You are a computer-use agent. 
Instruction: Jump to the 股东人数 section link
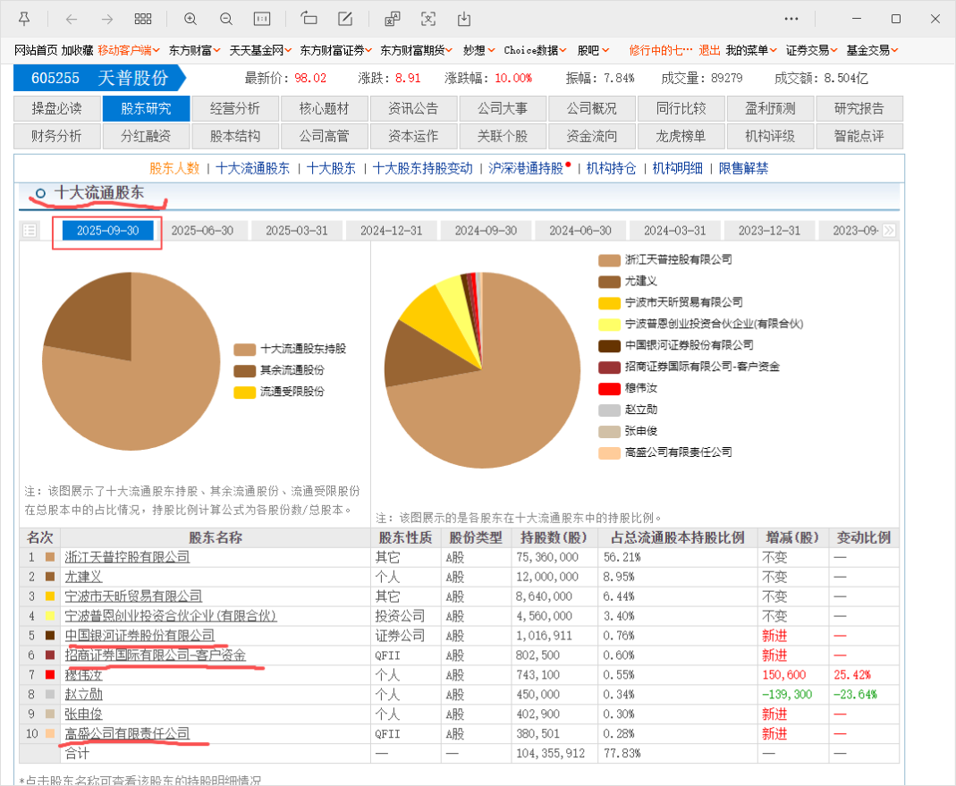coord(174,168)
